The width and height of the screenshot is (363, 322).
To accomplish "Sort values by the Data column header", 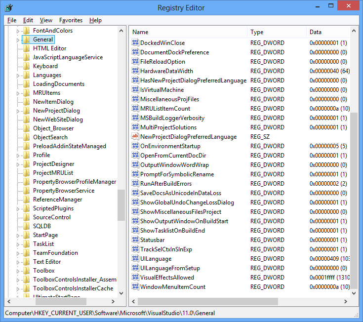I will pyautogui.click(x=328, y=32).
